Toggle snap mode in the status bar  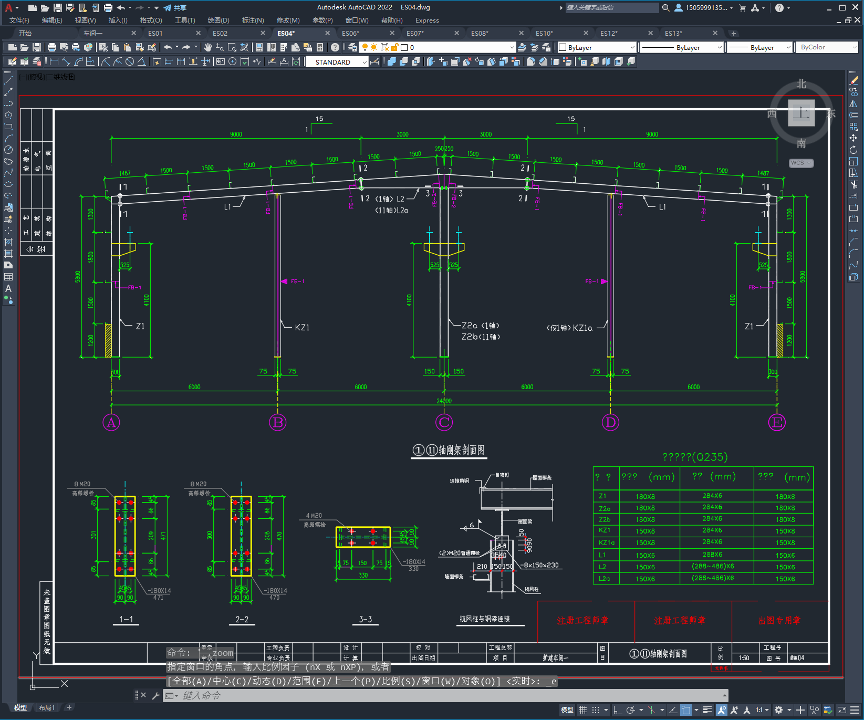tap(595, 710)
